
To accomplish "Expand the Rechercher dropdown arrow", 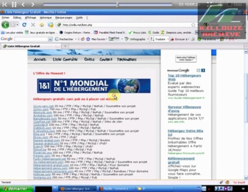I will [76, 39].
